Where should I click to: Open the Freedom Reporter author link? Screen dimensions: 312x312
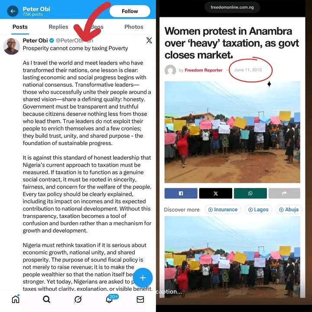(204, 70)
